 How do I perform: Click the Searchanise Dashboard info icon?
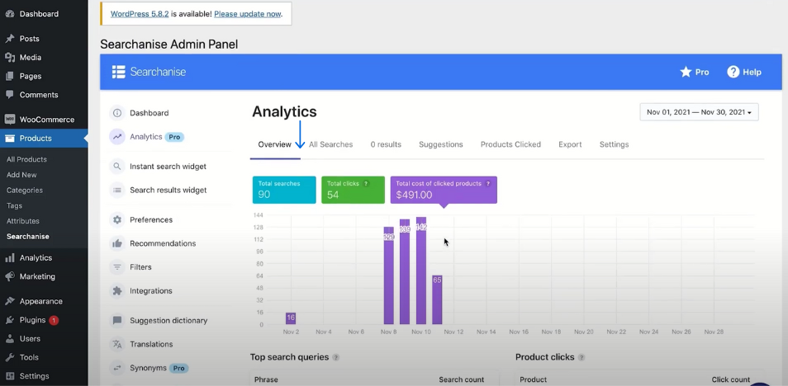tap(117, 113)
